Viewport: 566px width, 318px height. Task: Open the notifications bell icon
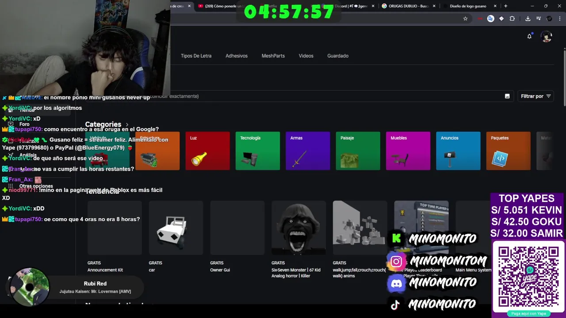click(x=529, y=36)
